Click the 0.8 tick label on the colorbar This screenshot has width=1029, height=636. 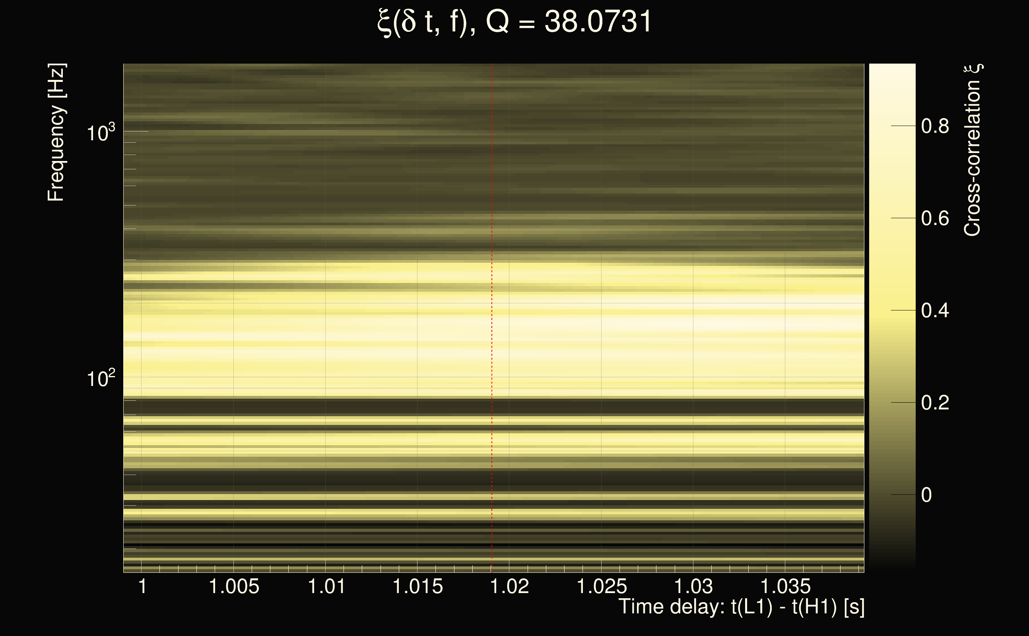point(935,126)
